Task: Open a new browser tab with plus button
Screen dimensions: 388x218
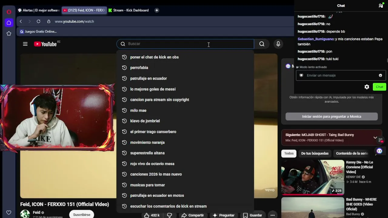Action: tap(157, 10)
